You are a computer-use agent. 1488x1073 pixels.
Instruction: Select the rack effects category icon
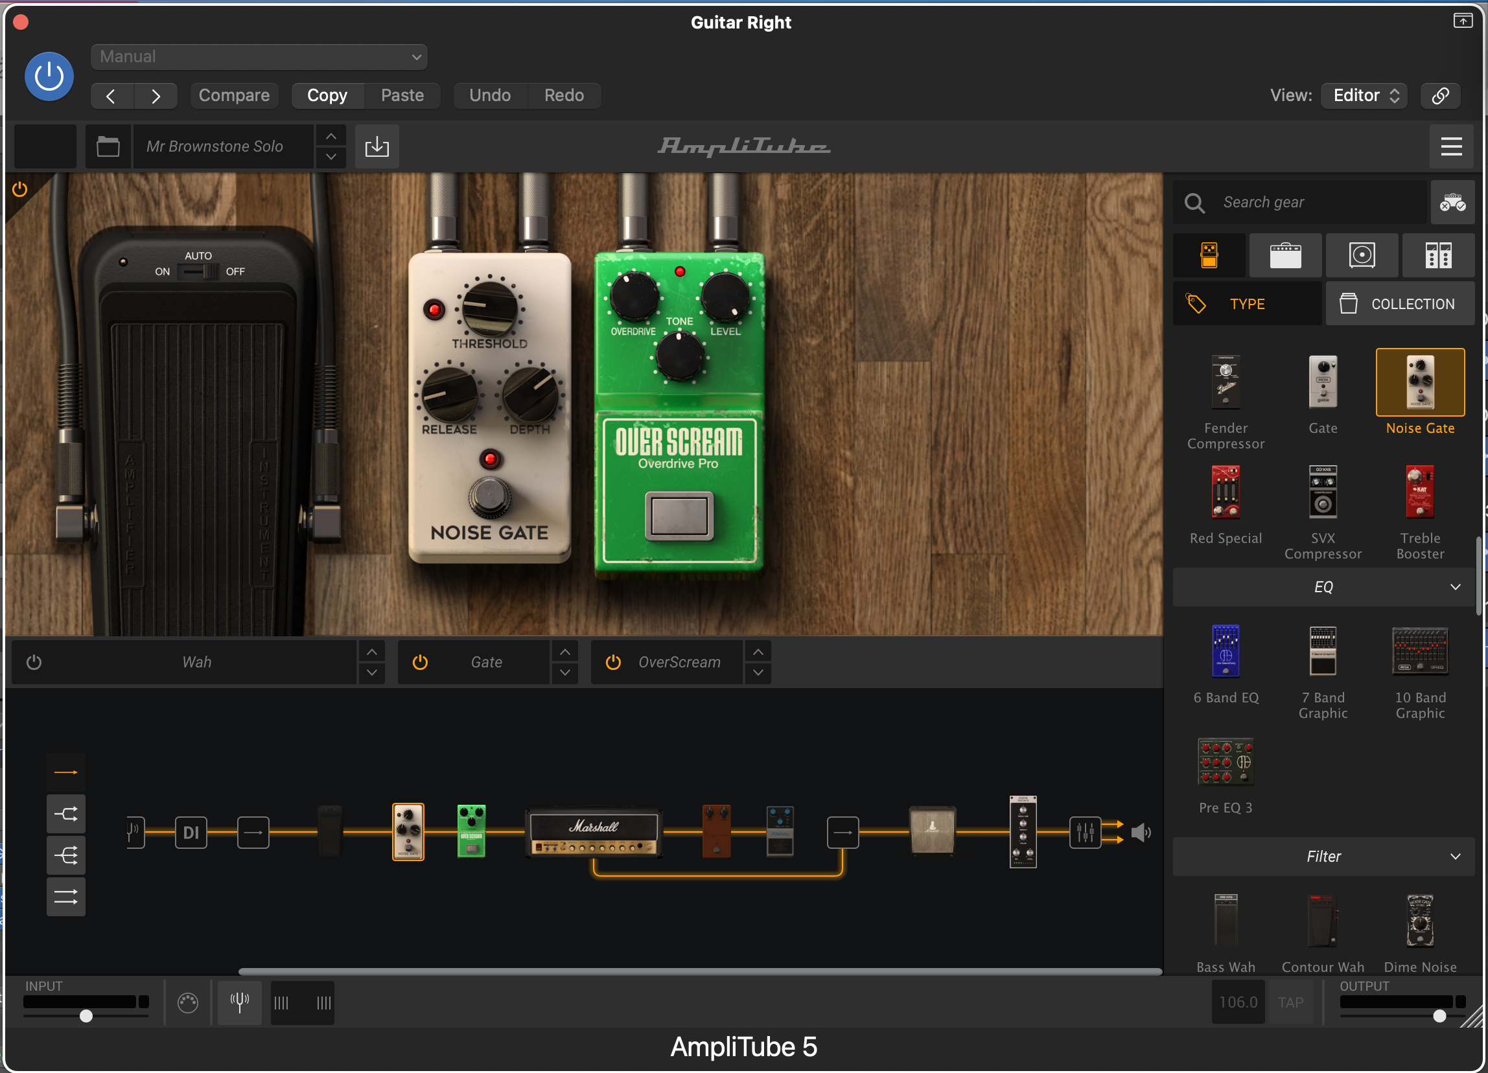tap(1437, 255)
